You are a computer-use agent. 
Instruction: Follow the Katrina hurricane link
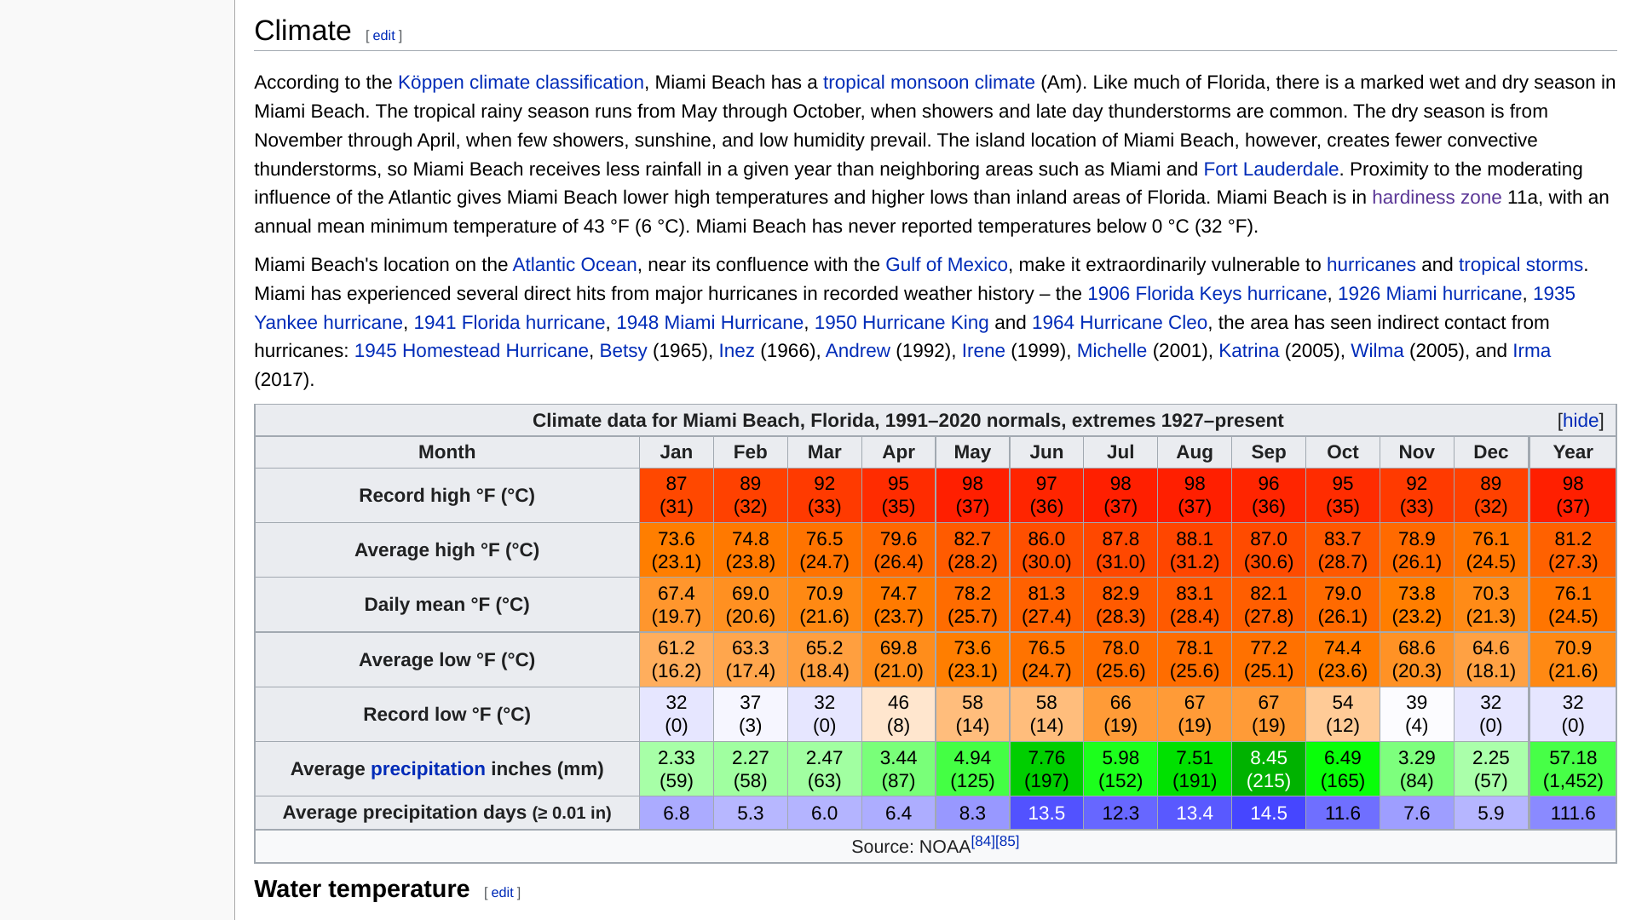pos(1248,351)
